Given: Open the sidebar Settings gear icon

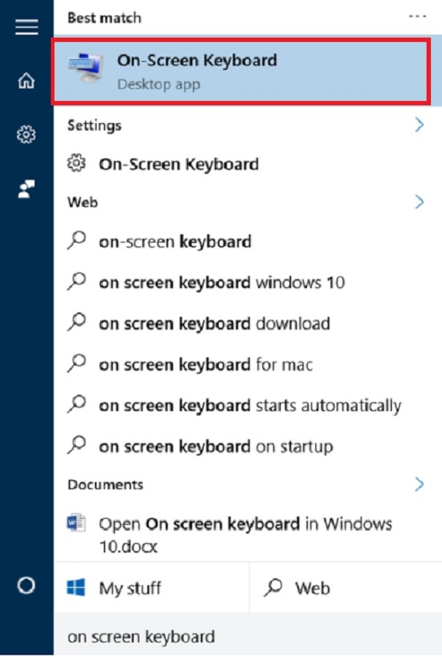Looking at the screenshot, I should (27, 135).
